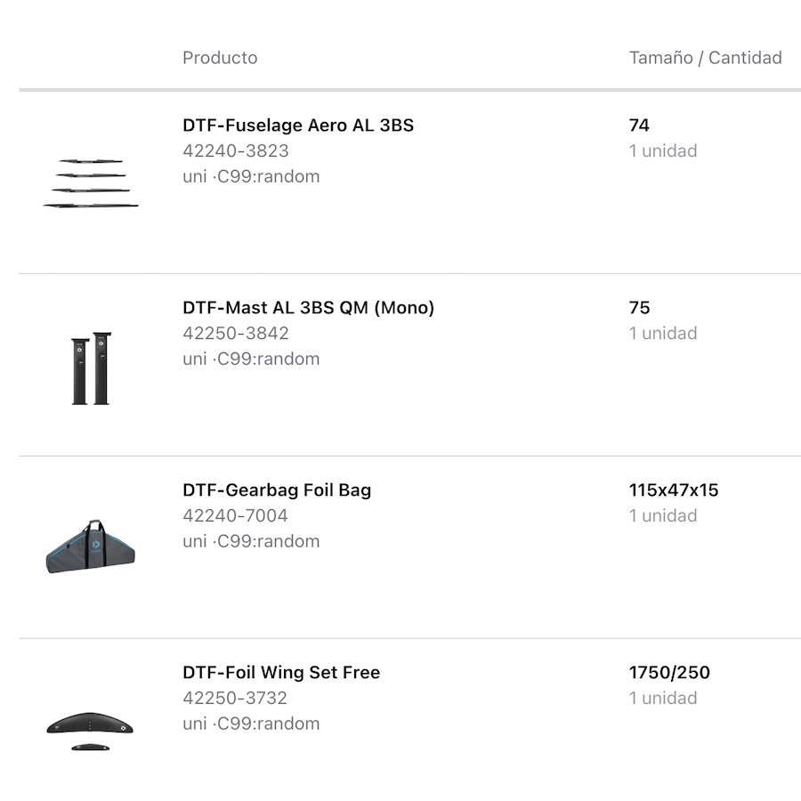
Task: Click the Foil Bag product image
Action: click(x=91, y=546)
